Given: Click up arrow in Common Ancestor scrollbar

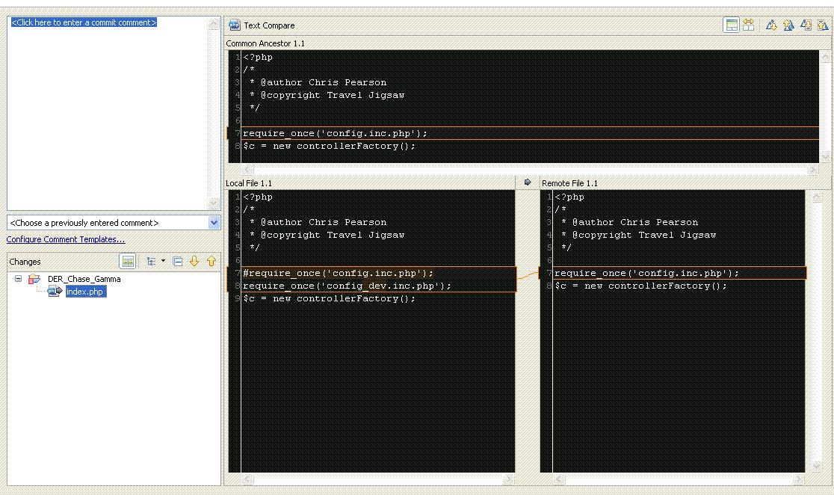Looking at the screenshot, I should 826,56.
